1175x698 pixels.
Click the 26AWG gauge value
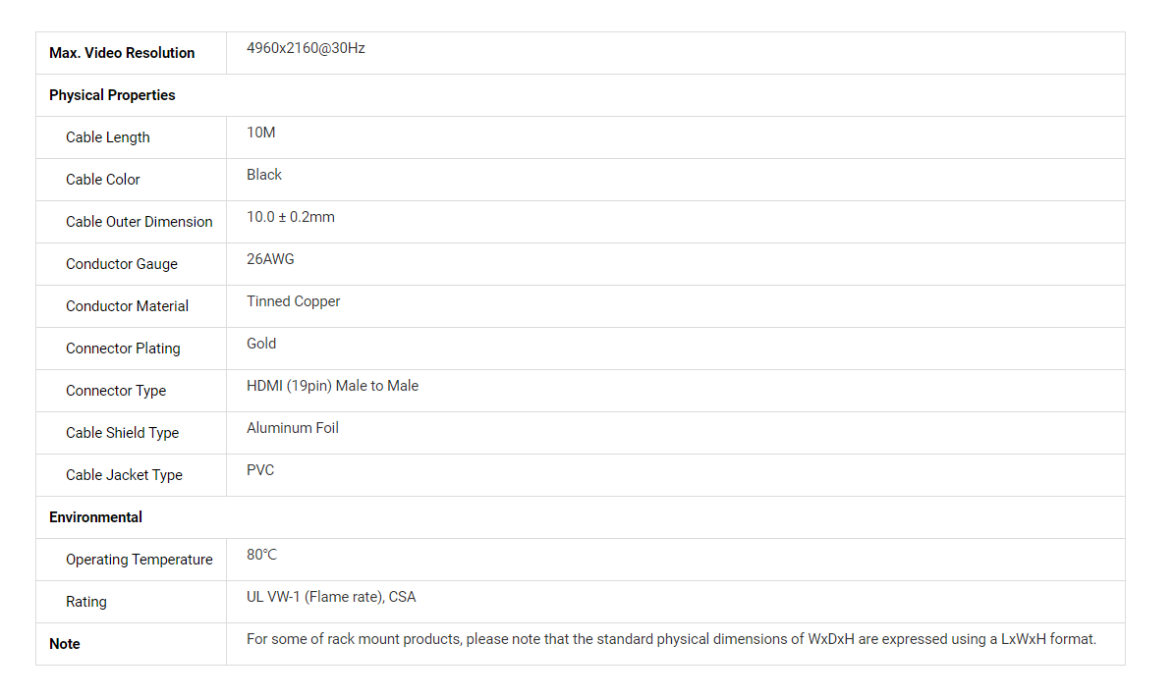[x=270, y=259]
